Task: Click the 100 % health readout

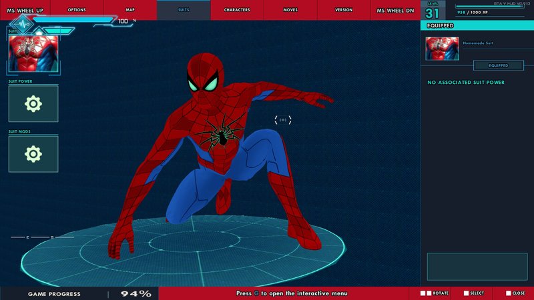Action: [x=127, y=21]
